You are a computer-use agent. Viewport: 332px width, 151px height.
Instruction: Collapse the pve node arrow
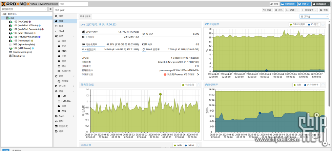pos(6,18)
